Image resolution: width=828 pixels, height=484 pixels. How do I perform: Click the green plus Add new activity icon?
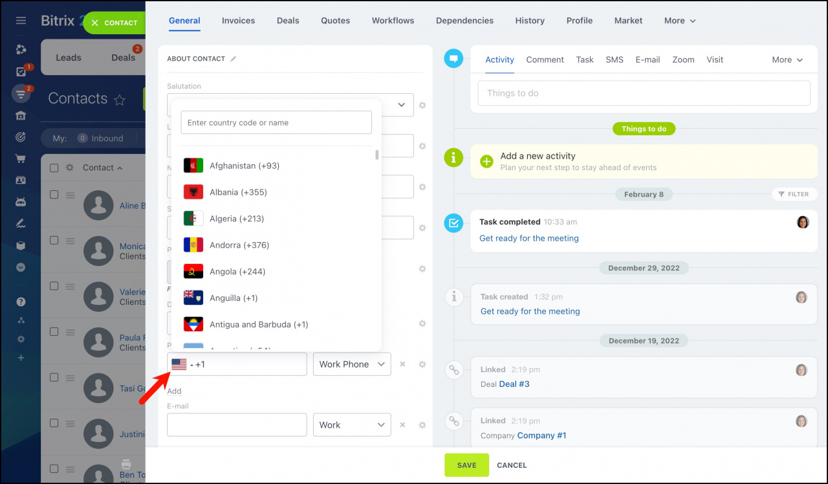tap(486, 161)
